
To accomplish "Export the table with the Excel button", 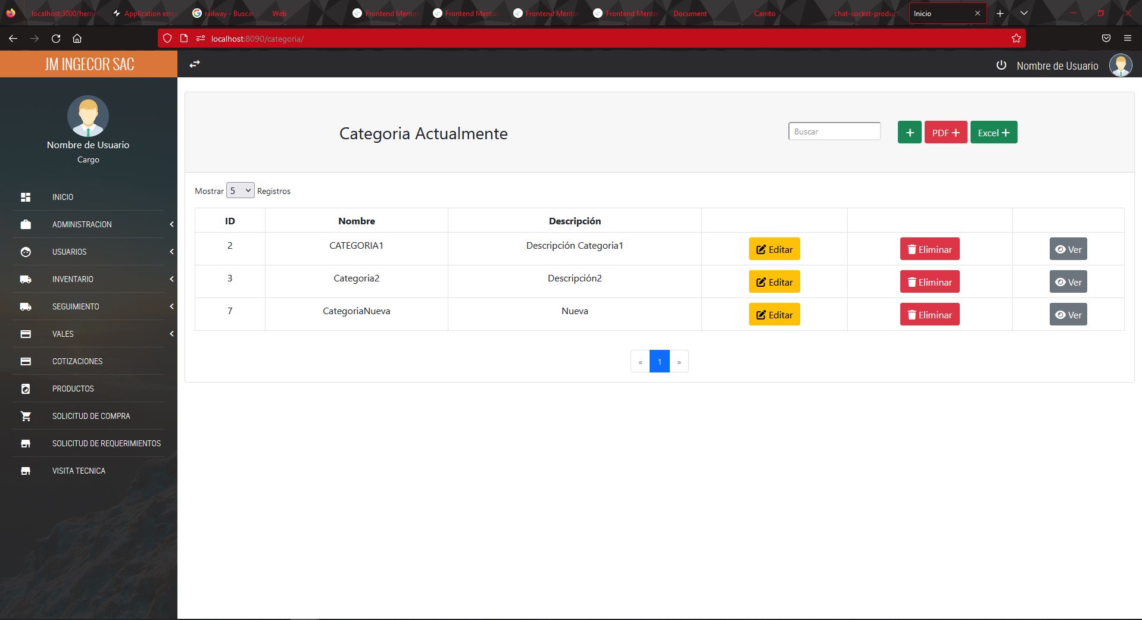I will pyautogui.click(x=994, y=132).
